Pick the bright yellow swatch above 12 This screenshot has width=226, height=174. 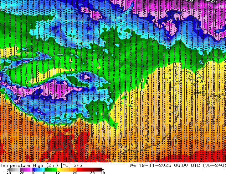click(58, 169)
